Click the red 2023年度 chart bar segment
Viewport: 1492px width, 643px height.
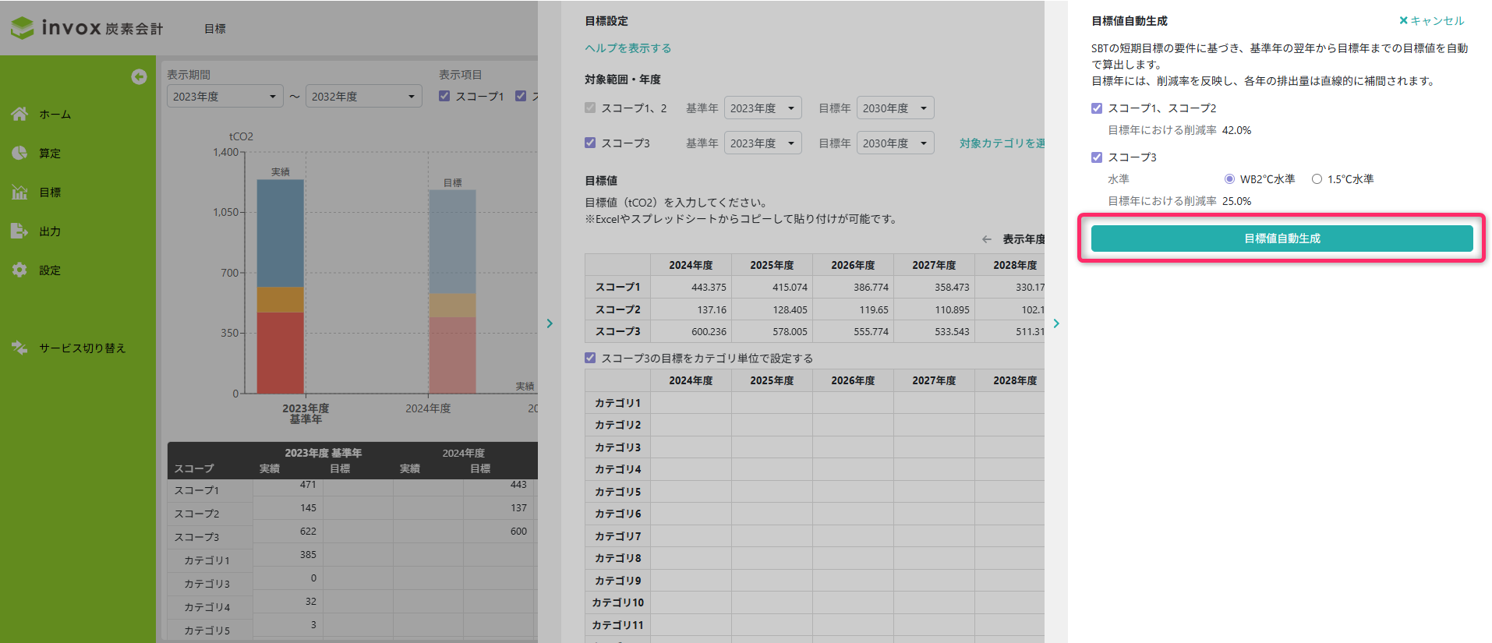click(x=280, y=352)
